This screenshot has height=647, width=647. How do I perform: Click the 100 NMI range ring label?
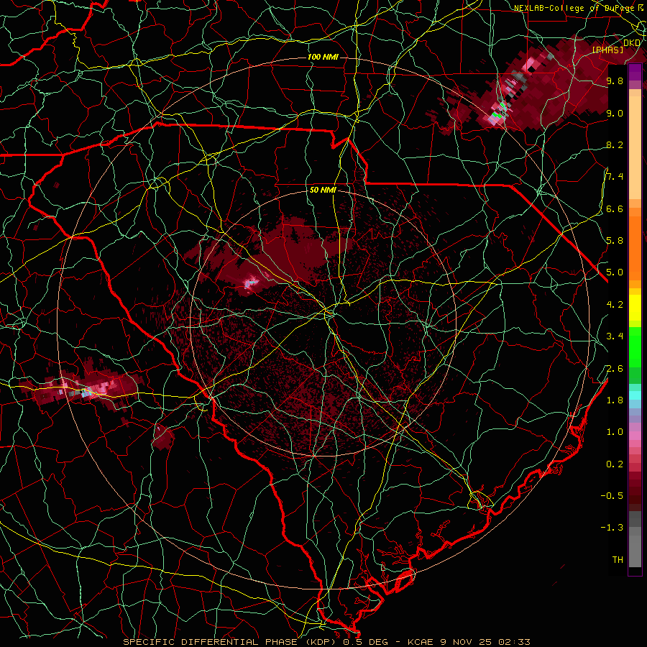(x=323, y=57)
